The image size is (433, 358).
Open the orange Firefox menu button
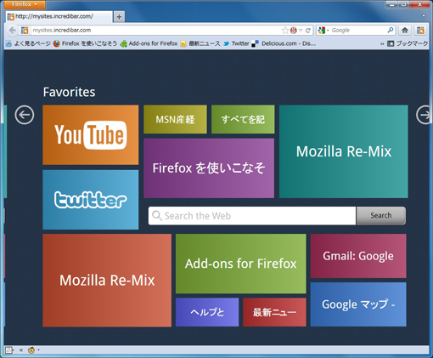coord(25,4)
